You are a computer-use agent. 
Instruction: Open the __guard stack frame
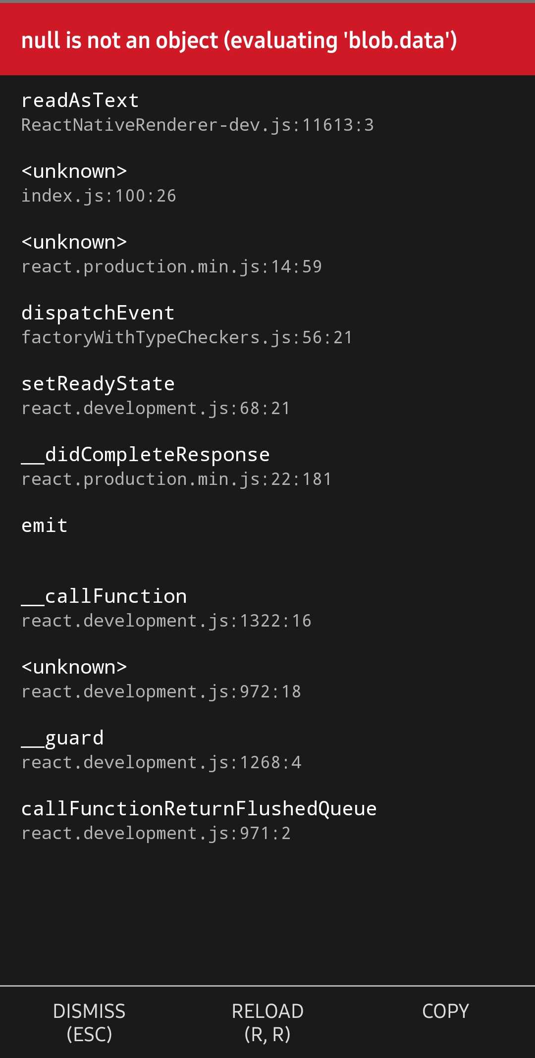click(x=62, y=737)
